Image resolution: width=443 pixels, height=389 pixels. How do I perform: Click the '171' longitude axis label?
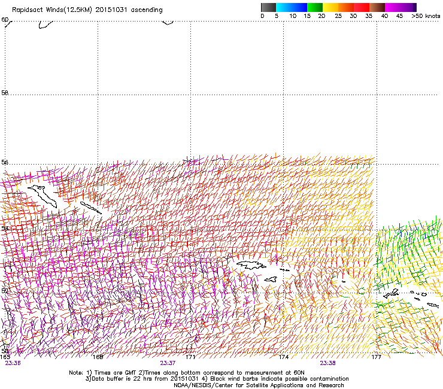click(x=190, y=357)
